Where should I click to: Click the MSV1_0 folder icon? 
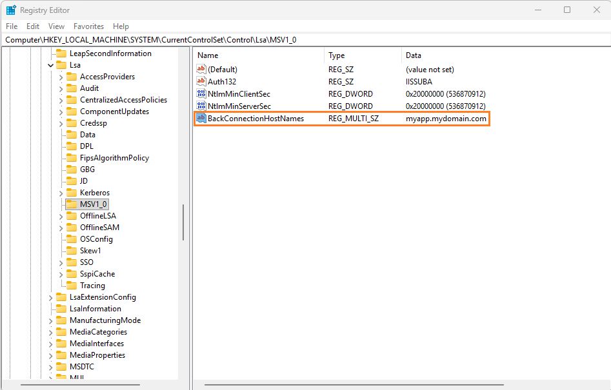click(72, 204)
